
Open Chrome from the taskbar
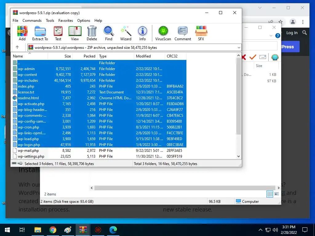coord(53,230)
